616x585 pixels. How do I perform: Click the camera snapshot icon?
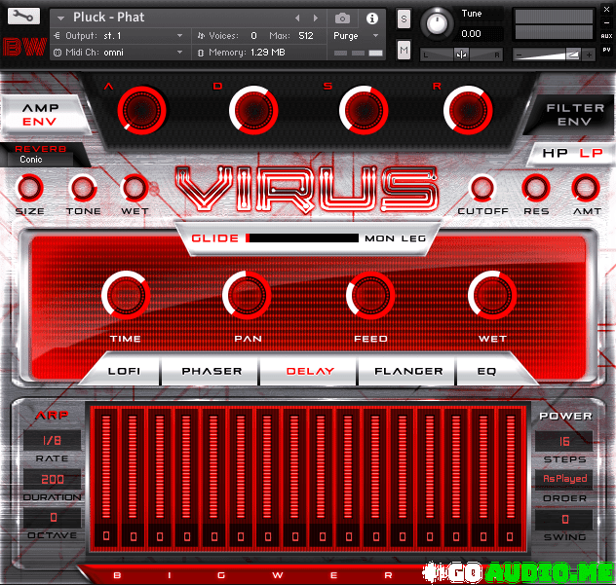[x=343, y=18]
